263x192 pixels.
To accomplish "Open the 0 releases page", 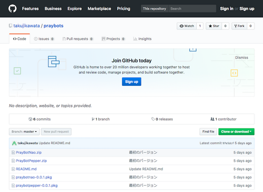I will coord(162,119).
